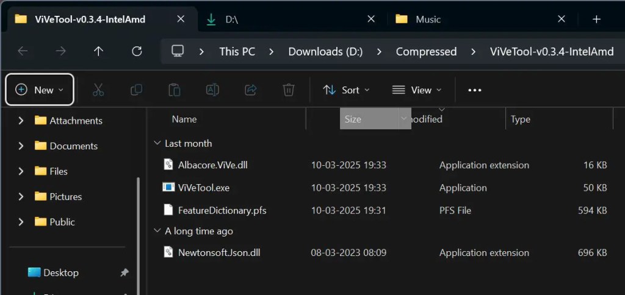This screenshot has height=295, width=625.
Task: Navigate to Compressed breadcrumb
Action: click(x=426, y=52)
